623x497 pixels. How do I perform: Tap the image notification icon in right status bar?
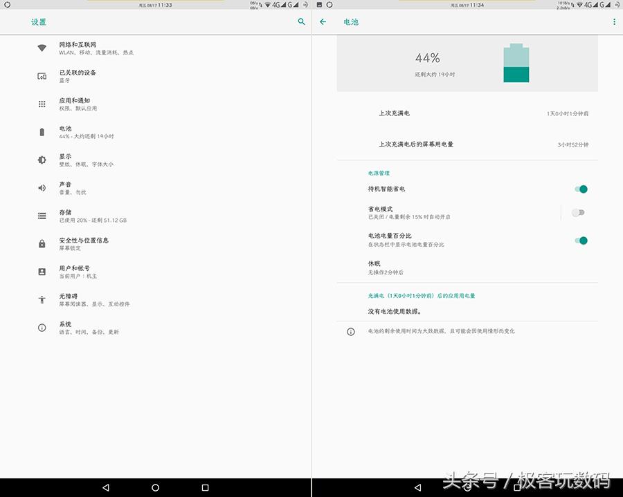pyautogui.click(x=319, y=5)
